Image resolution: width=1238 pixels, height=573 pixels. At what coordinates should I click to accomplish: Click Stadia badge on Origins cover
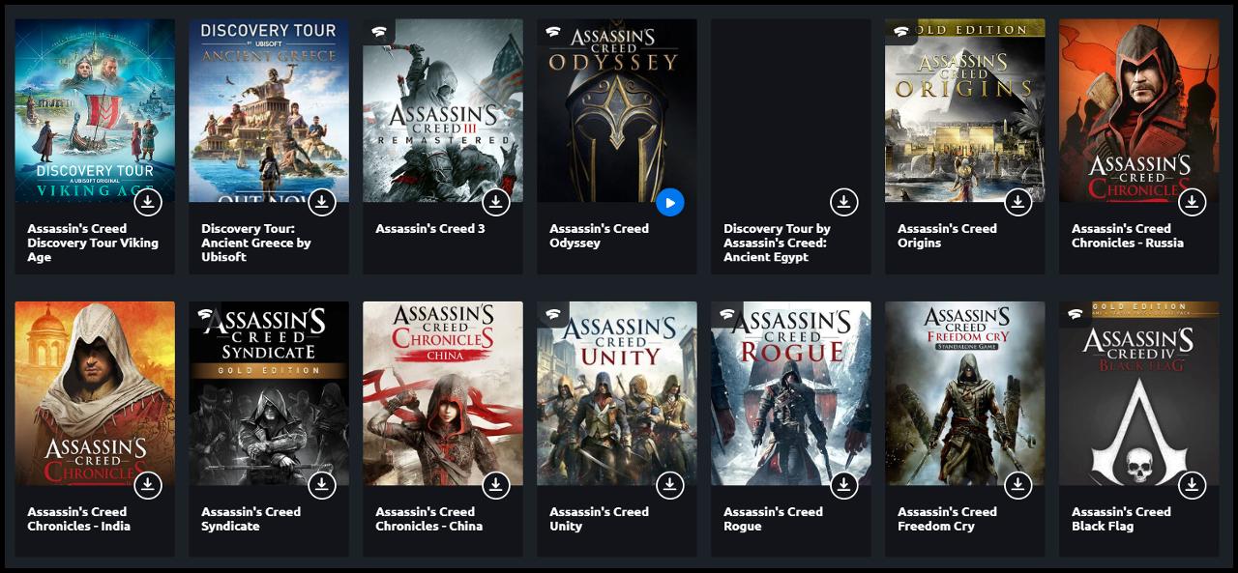pos(900,32)
